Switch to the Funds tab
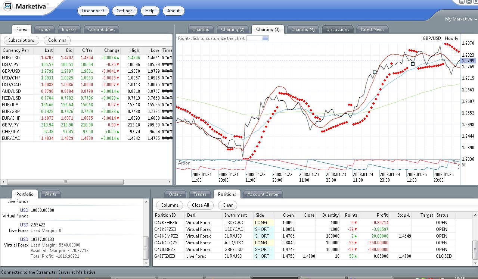 pos(44,29)
